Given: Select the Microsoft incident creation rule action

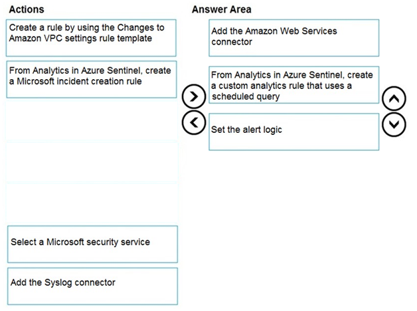Looking at the screenshot, I should coord(91,79).
